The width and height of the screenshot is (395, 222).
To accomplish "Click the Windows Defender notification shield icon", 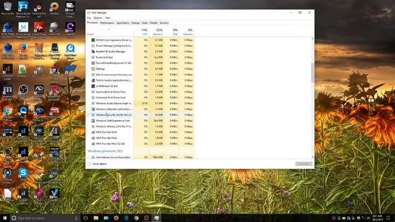I will 93,109.
